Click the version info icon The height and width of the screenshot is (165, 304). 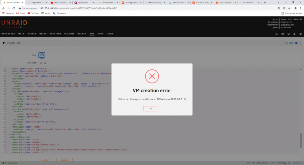[21, 27]
